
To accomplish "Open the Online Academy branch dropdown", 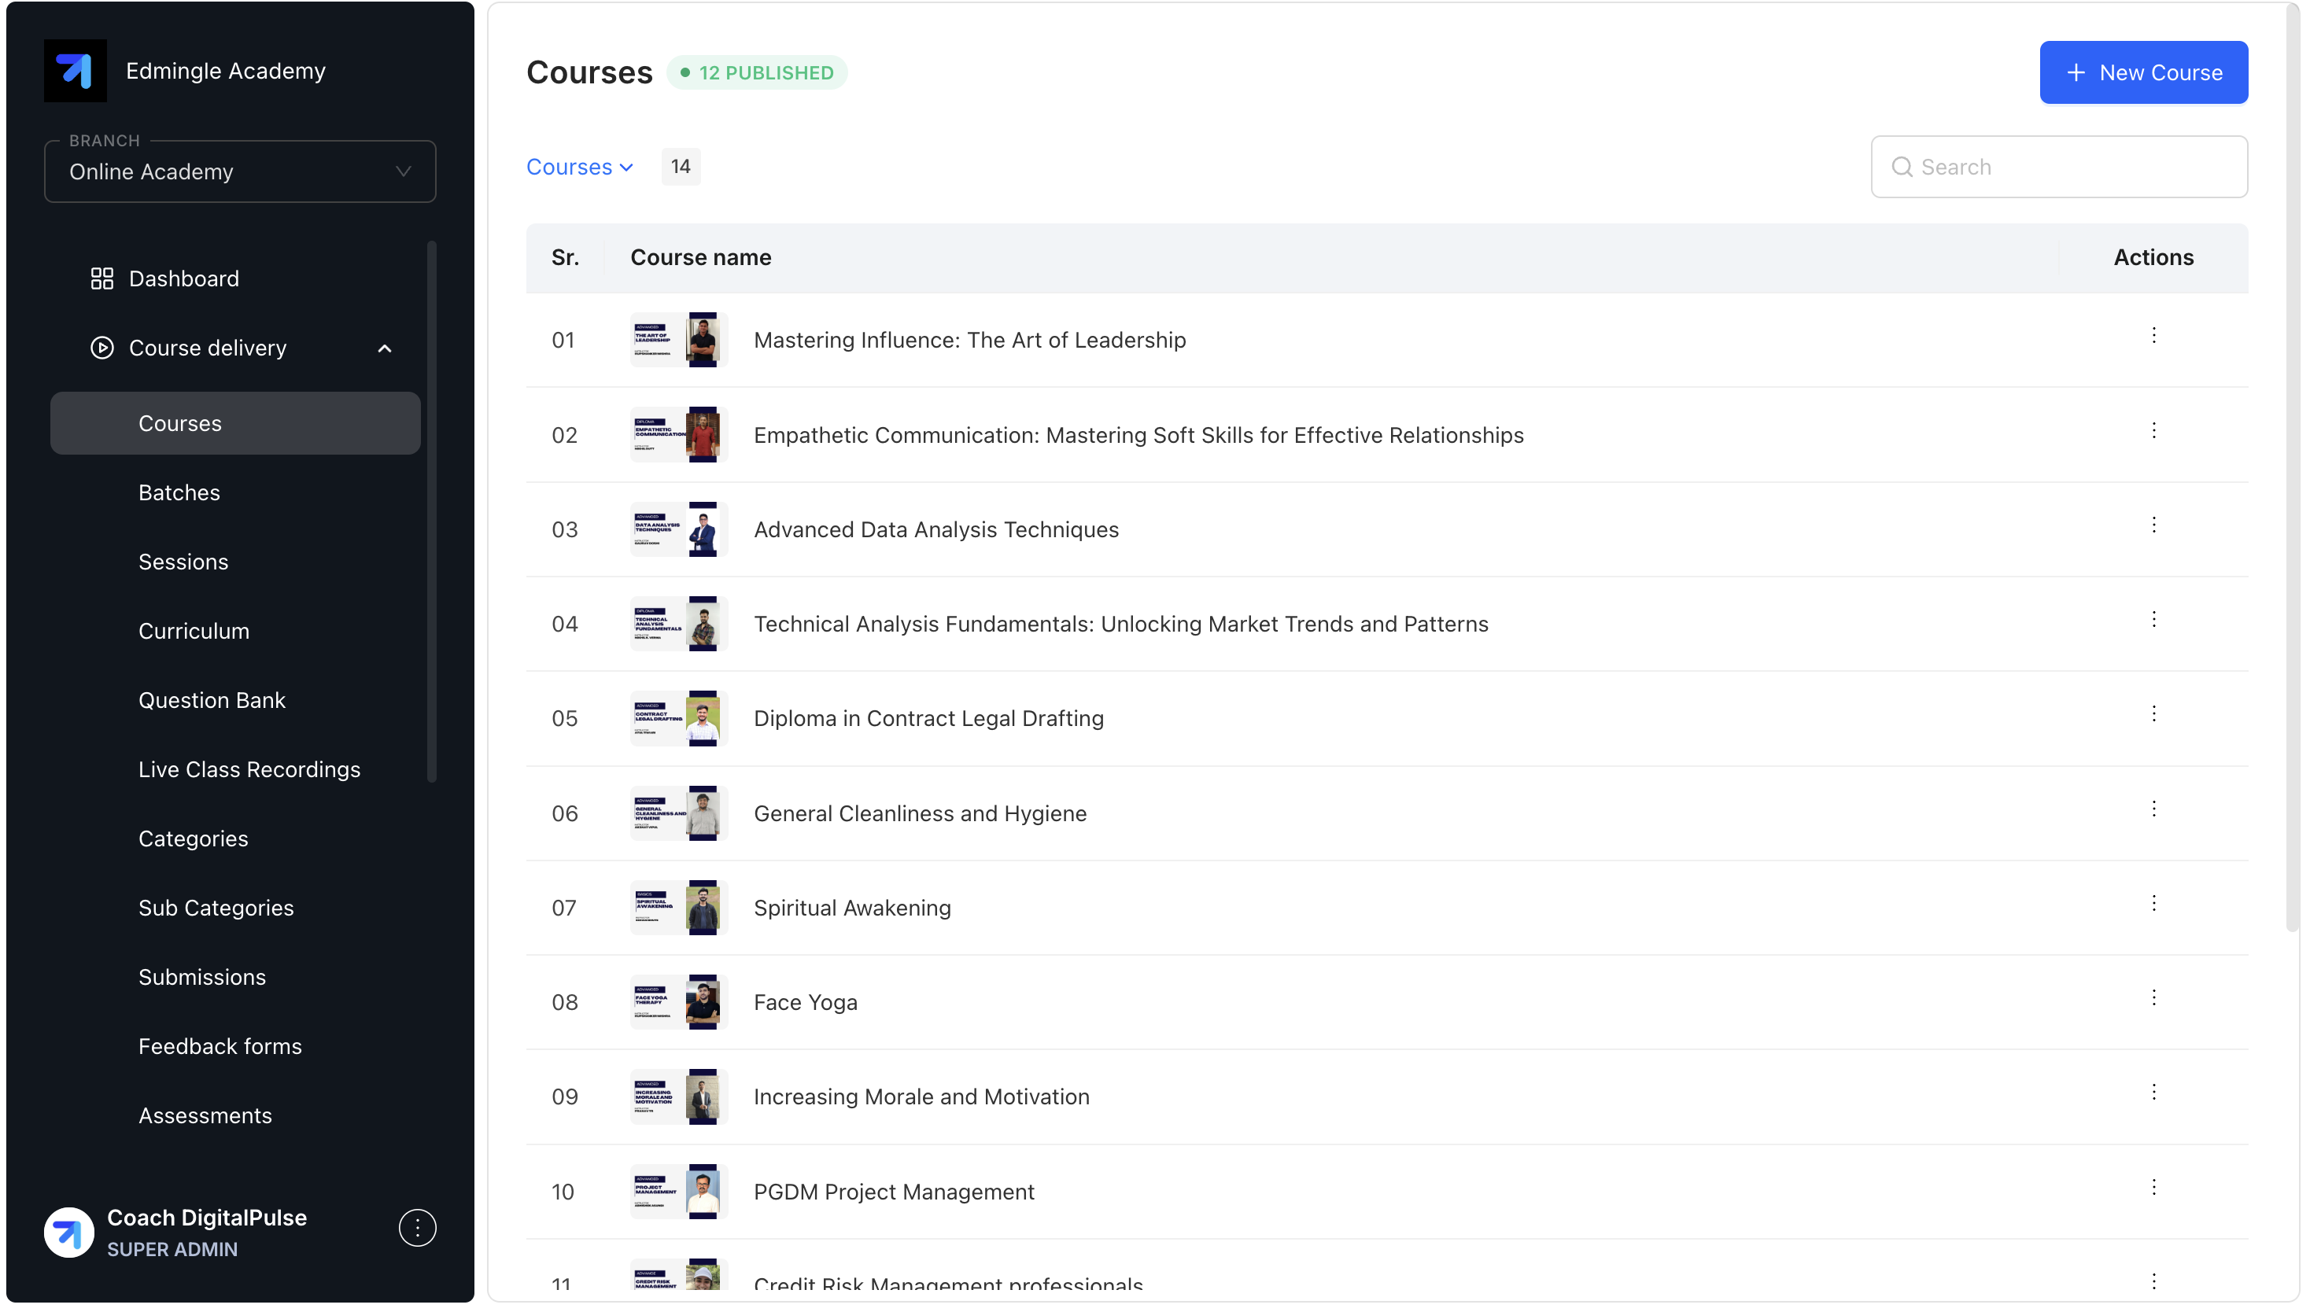I will click(240, 171).
